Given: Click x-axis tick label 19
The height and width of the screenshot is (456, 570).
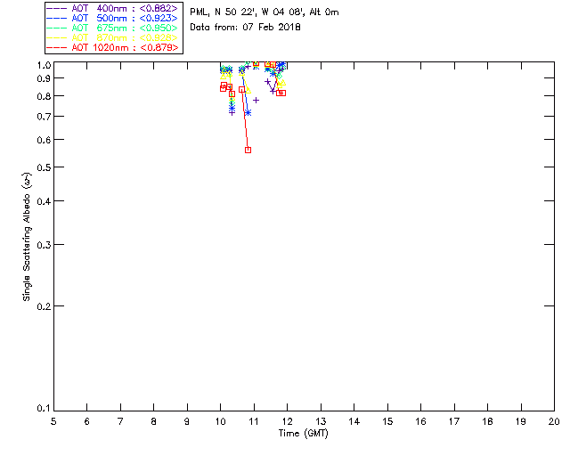Looking at the screenshot, I should point(521,421).
